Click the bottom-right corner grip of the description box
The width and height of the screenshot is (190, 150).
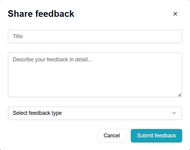pyautogui.click(x=179, y=95)
